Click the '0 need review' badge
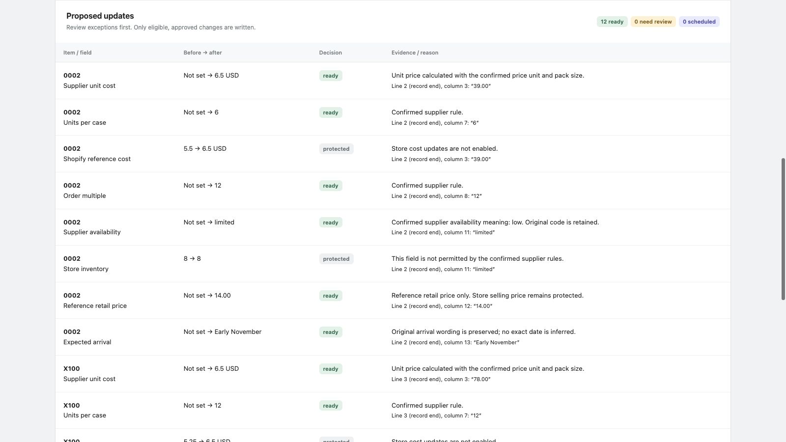 (x=653, y=22)
